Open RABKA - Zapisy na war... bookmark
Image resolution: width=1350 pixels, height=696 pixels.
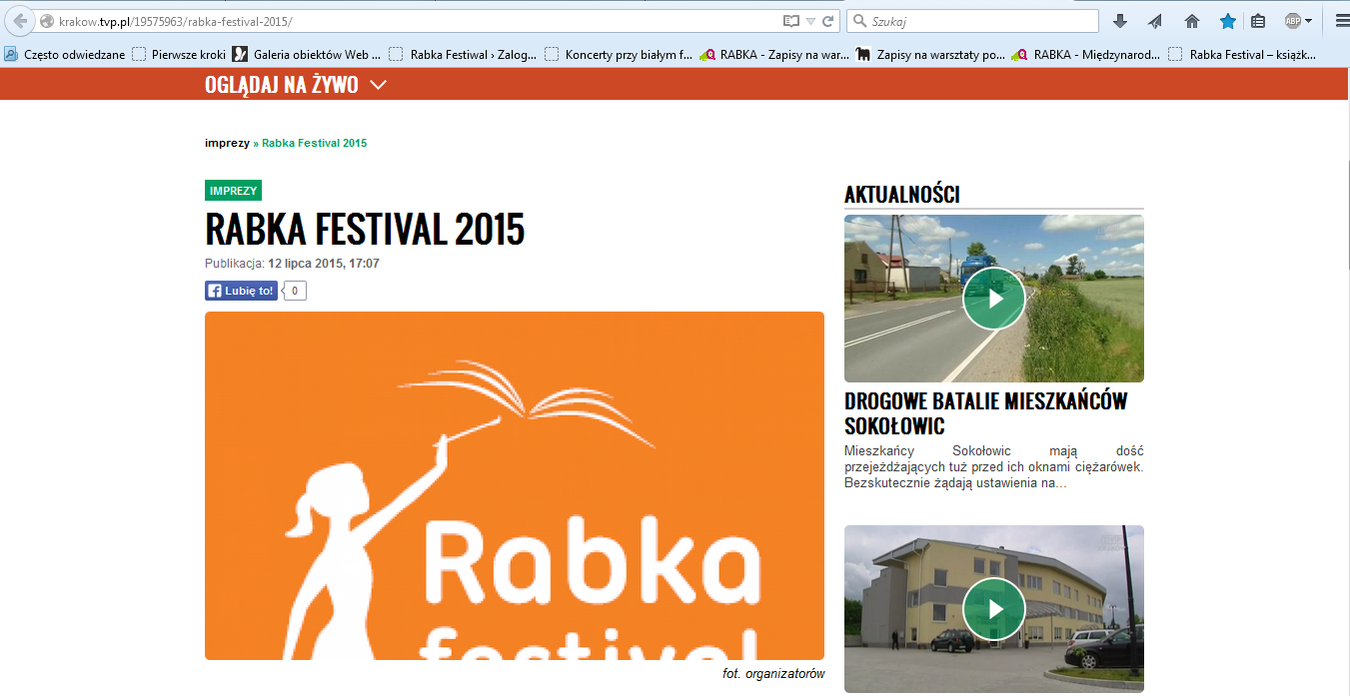[774, 55]
